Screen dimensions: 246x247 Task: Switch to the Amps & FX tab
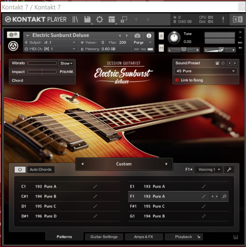(x=144, y=237)
